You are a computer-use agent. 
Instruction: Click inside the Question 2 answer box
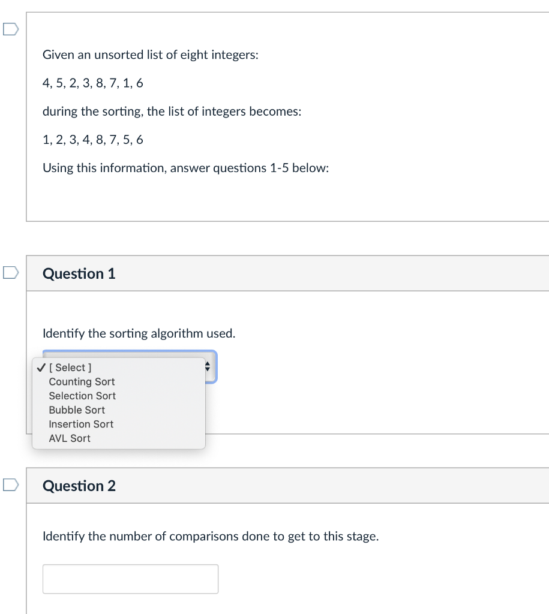[130, 578]
